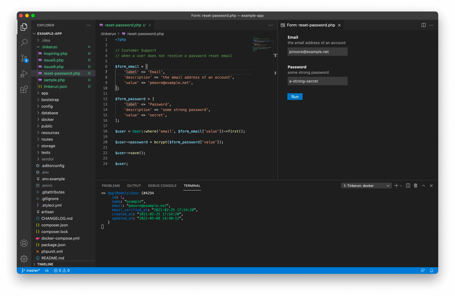Expand the TIMELINE section

click(x=45, y=264)
